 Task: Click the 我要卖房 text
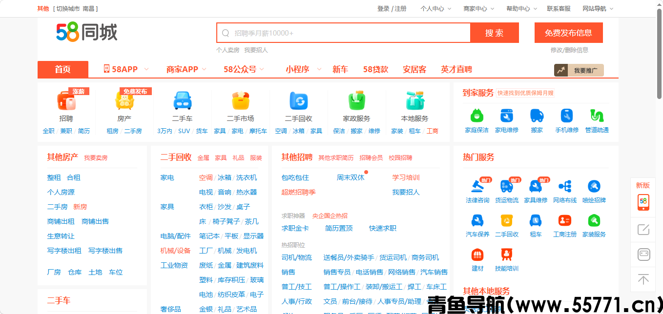[x=96, y=158]
